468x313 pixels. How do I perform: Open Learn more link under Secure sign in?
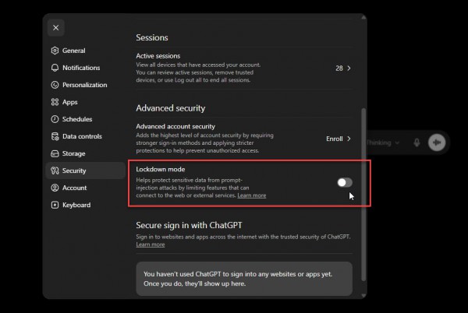pos(151,244)
